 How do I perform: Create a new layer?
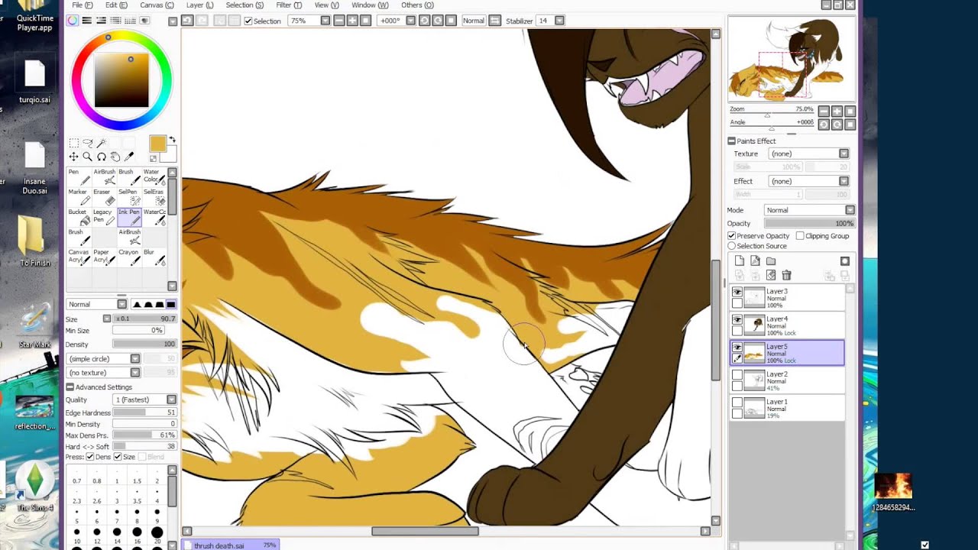pyautogui.click(x=740, y=261)
